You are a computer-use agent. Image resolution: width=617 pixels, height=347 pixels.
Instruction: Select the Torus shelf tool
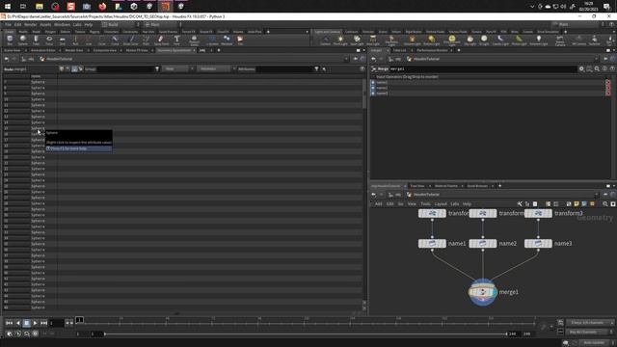pyautogui.click(x=49, y=40)
